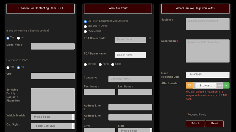Open the Select Cab Style dropdown
Screen dimensions: 236x132
[53, 126]
